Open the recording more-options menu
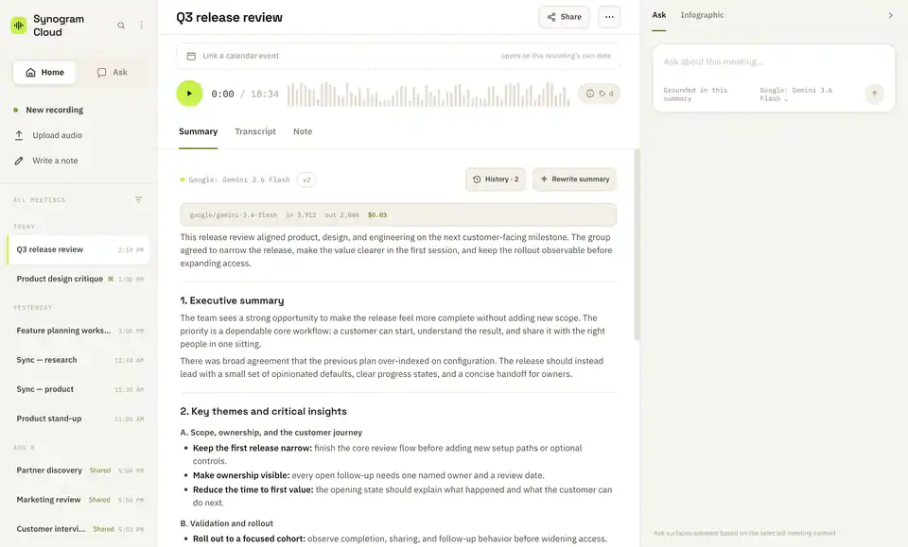The image size is (908, 547). (x=609, y=17)
